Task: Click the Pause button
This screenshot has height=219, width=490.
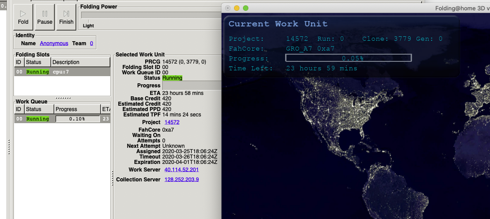Action: [45, 17]
